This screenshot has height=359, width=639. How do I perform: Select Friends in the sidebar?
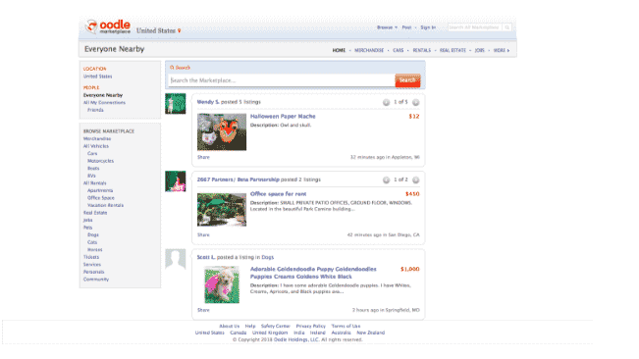(x=95, y=110)
